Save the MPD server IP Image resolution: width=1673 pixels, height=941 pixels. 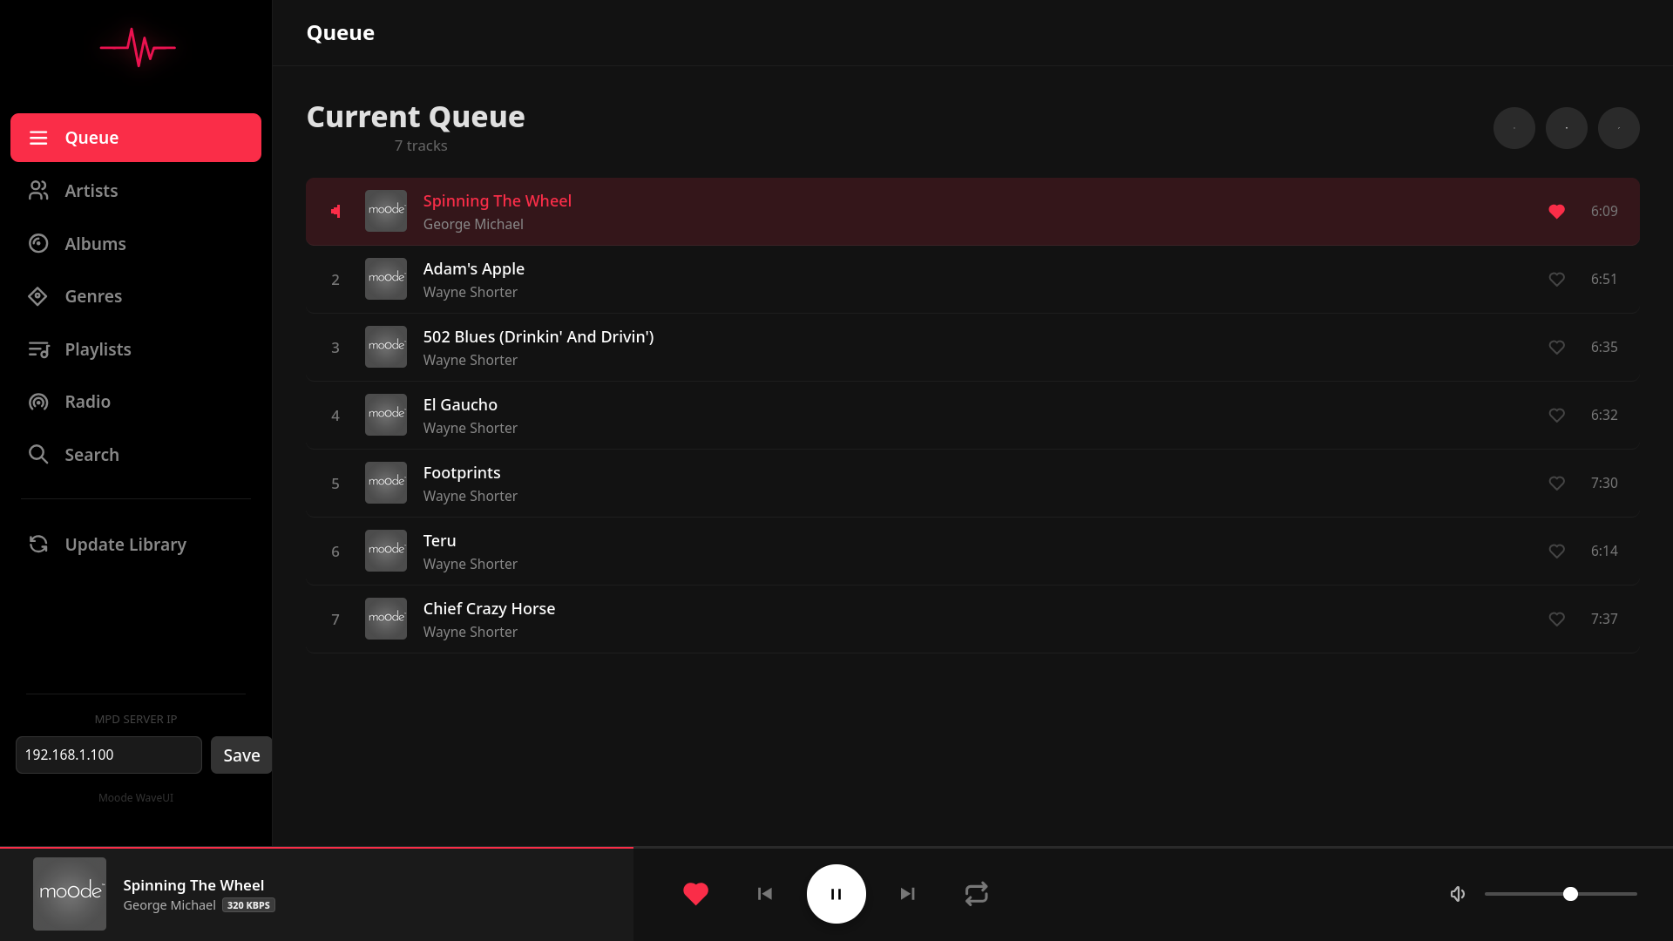pyautogui.click(x=240, y=755)
